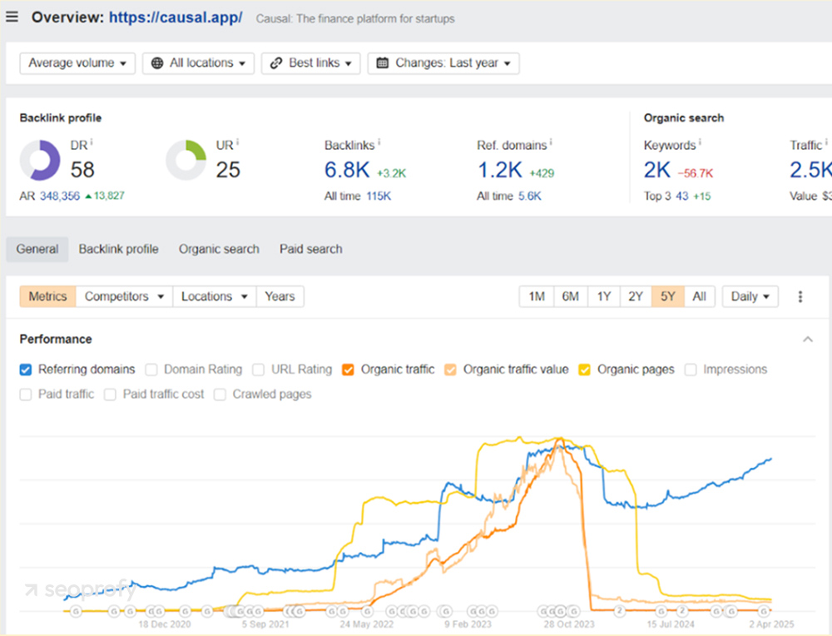This screenshot has width=832, height=636.
Task: Click the all-time backlinks value 115K
Action: tap(379, 196)
